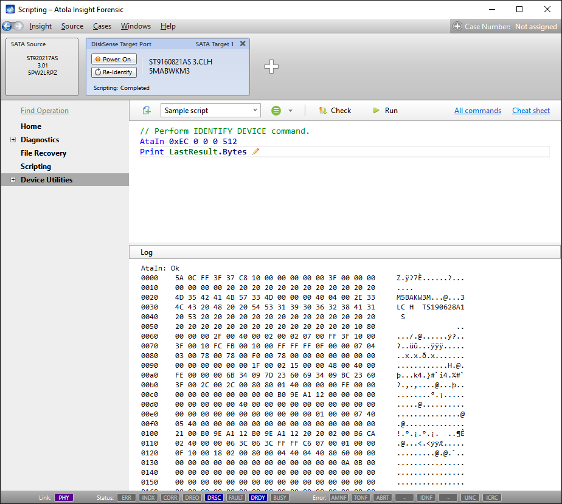Click the new script file icon
This screenshot has height=504, width=562.
(147, 111)
